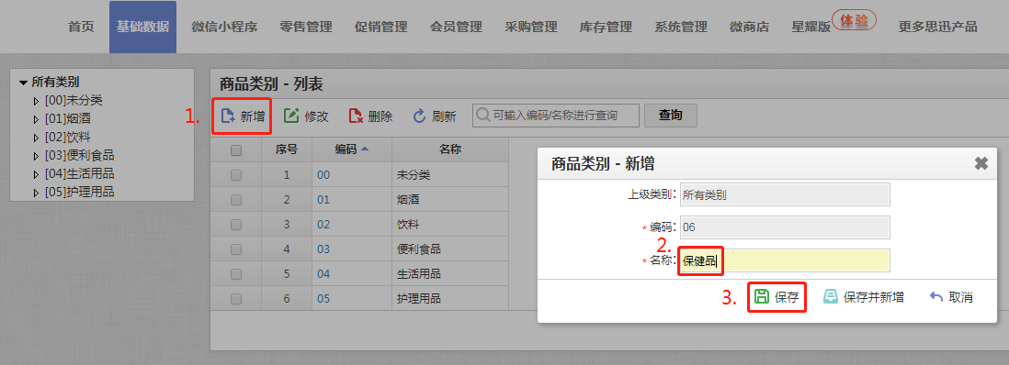Check the row for 生活用品

[236, 273]
